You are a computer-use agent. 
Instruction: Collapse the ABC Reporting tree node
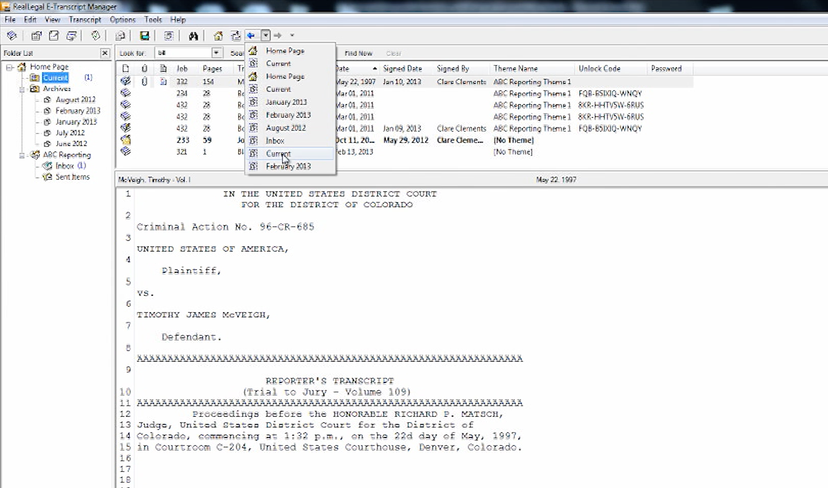(x=22, y=155)
